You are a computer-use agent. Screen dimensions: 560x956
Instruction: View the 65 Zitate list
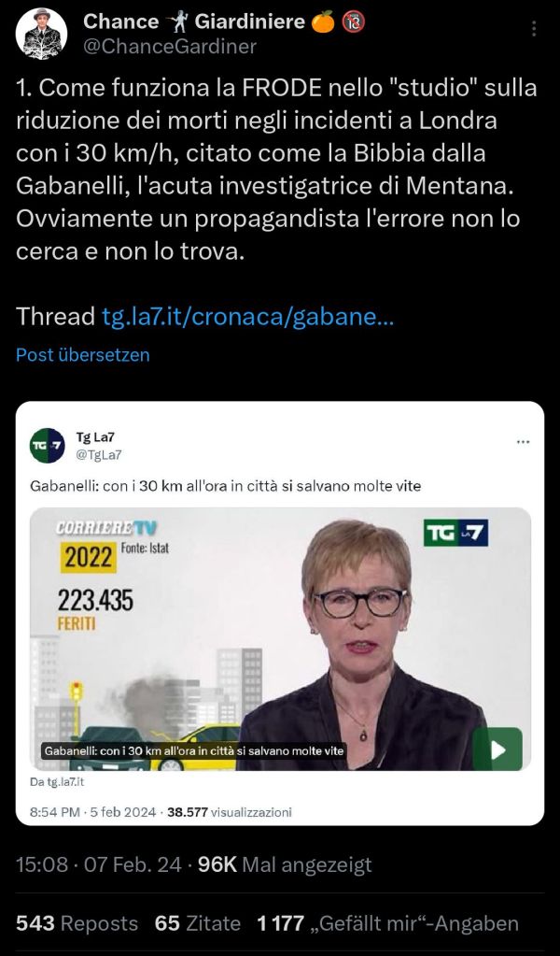(198, 923)
